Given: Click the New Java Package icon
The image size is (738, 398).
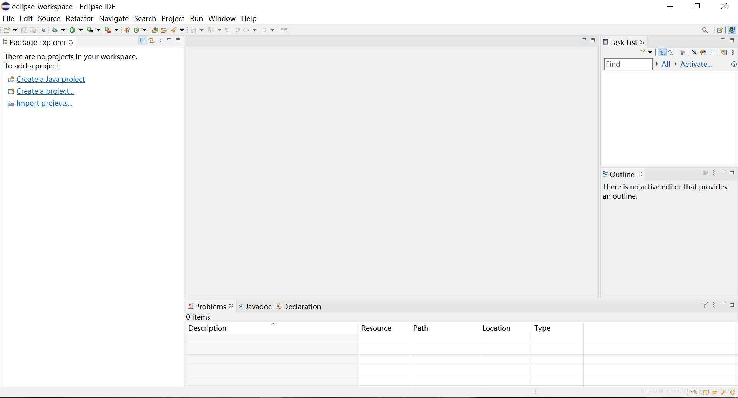Looking at the screenshot, I should [x=127, y=30].
